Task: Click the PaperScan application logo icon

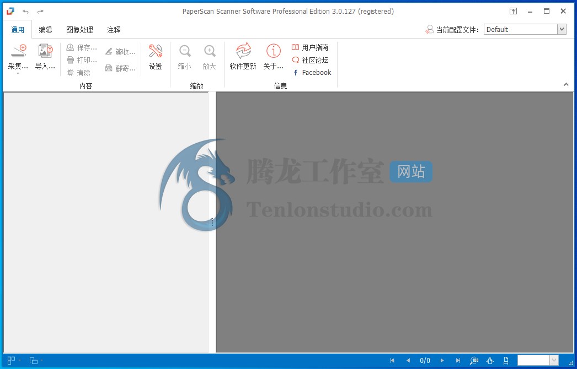Action: [x=10, y=12]
